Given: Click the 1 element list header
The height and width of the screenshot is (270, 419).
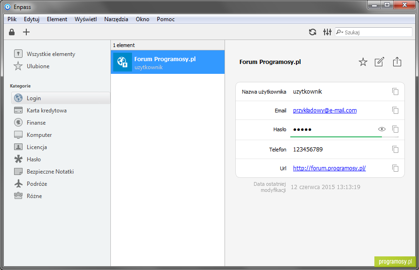Looking at the screenshot, I should 168,45.
